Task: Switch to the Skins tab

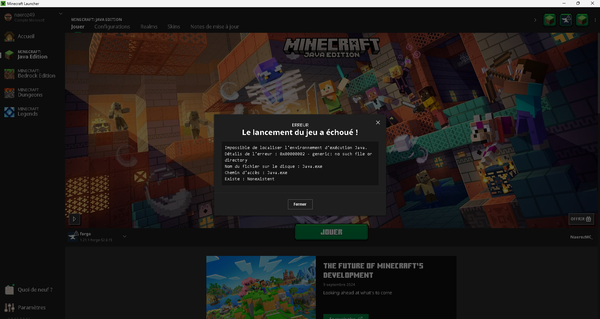Action: coord(174,27)
